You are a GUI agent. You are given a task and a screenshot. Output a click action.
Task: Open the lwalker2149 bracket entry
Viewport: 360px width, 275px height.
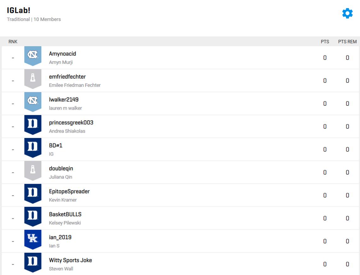click(64, 99)
